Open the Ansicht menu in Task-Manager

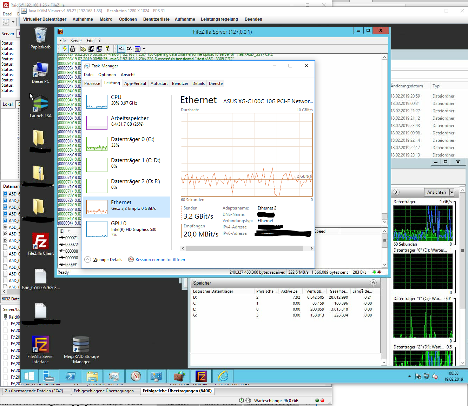pyautogui.click(x=128, y=75)
